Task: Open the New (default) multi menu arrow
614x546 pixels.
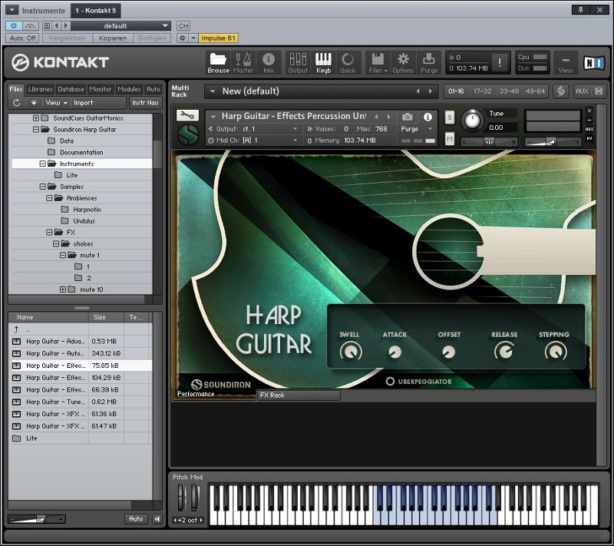Action: tap(213, 91)
